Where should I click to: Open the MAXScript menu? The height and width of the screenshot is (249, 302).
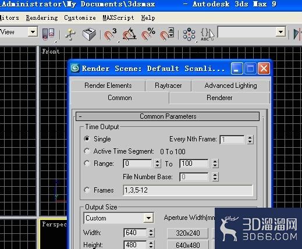[118, 18]
